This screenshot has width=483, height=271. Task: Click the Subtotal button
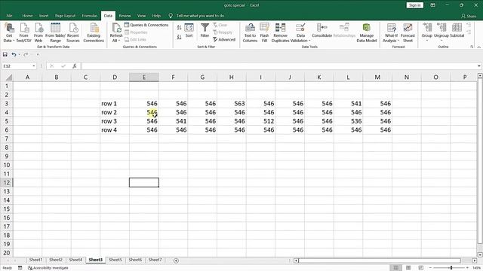[457, 31]
